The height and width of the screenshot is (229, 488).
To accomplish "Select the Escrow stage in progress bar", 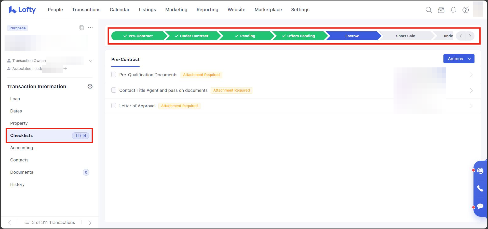I will tap(352, 36).
